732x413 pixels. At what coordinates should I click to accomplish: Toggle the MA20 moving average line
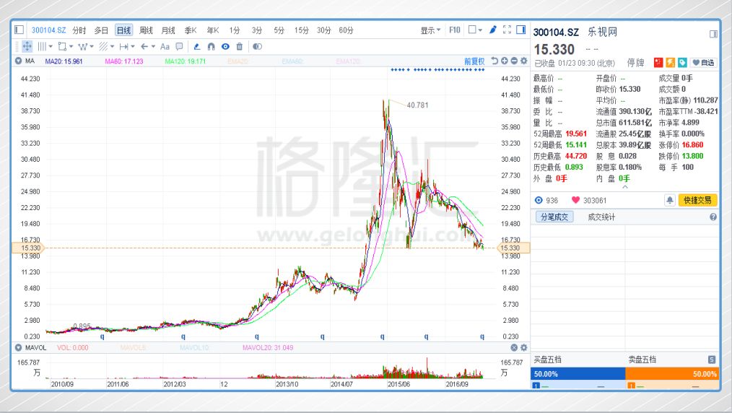point(64,61)
